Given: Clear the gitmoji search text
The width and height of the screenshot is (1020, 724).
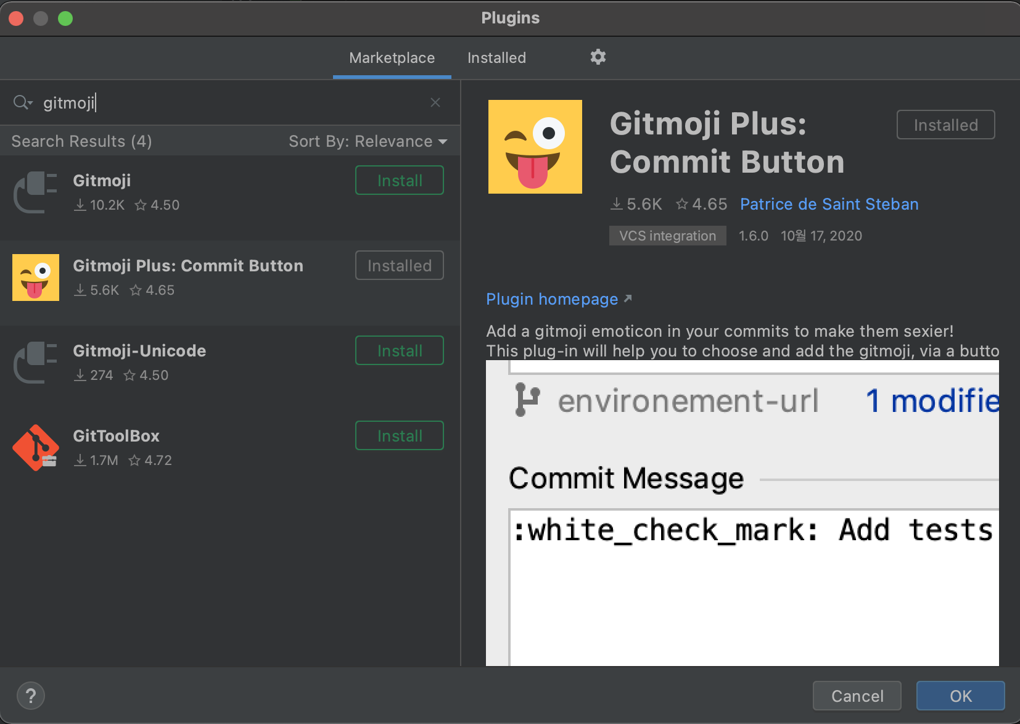Looking at the screenshot, I should (x=435, y=102).
